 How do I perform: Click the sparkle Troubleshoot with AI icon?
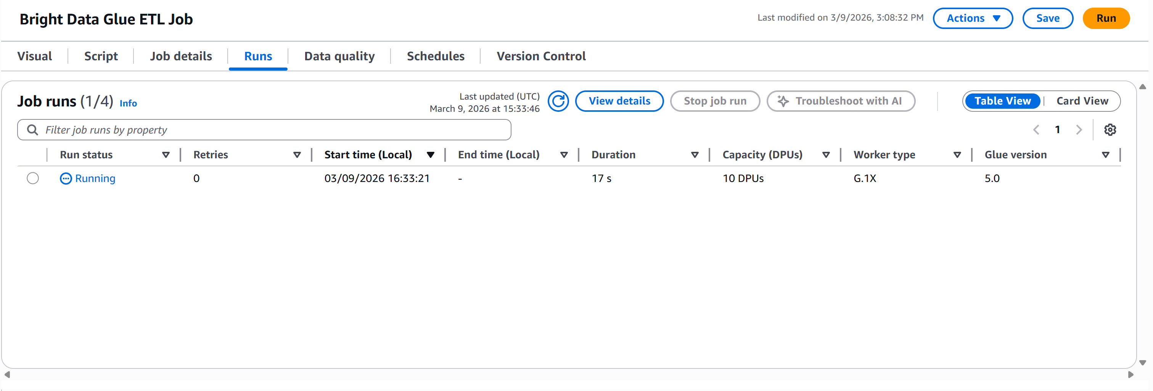[783, 101]
